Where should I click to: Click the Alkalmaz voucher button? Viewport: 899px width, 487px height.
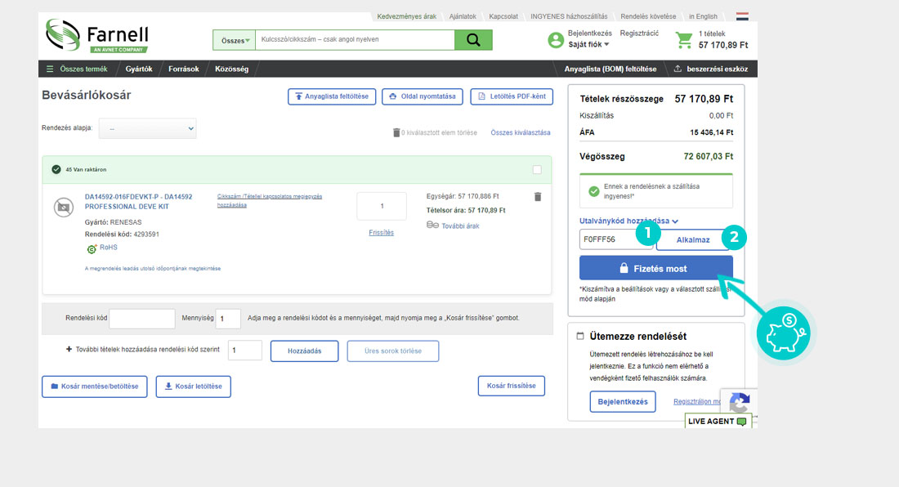(692, 240)
